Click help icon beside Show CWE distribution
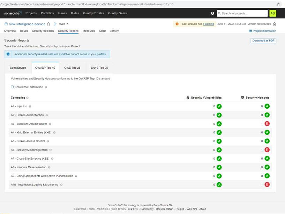This screenshot has width=285, height=214. click(x=46, y=87)
